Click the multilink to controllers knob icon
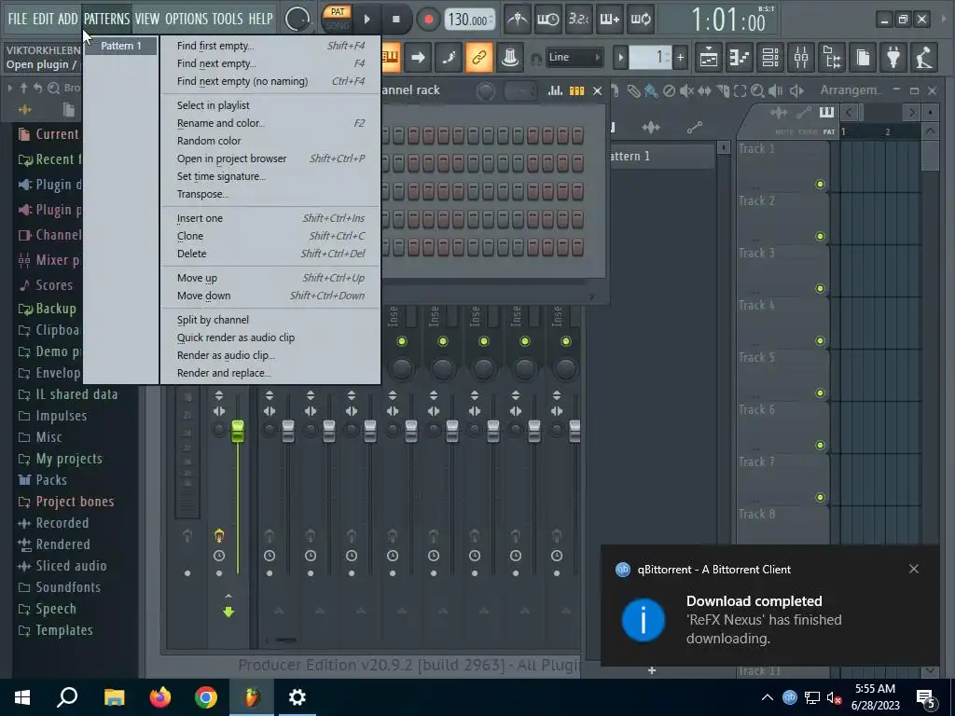This screenshot has width=955, height=716. coord(510,57)
